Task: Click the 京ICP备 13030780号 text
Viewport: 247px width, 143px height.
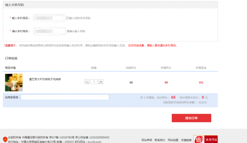Action: pos(61,137)
